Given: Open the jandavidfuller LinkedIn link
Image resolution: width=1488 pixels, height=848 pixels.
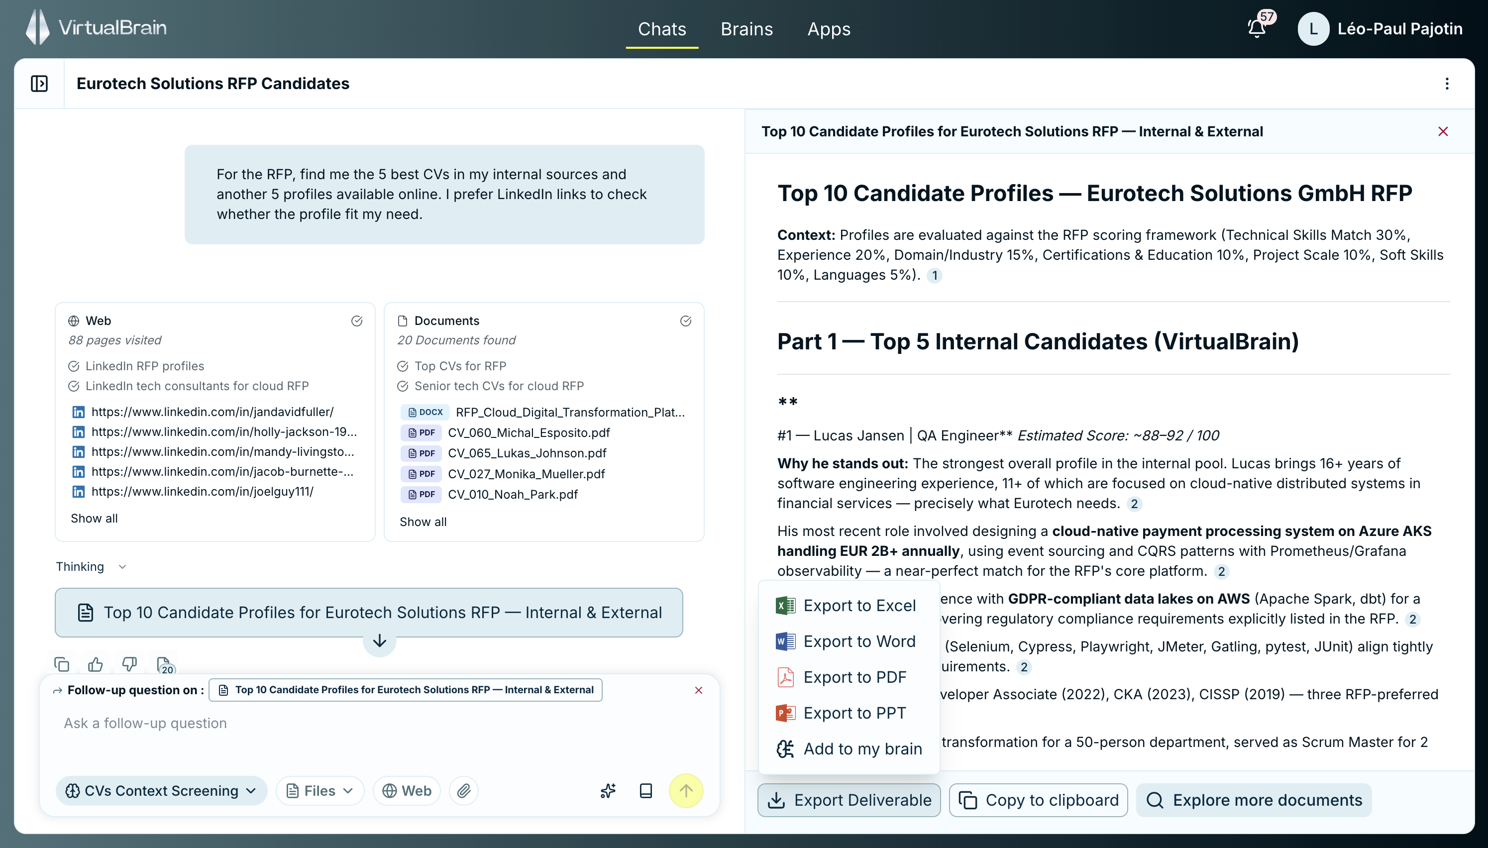Looking at the screenshot, I should tap(212, 412).
